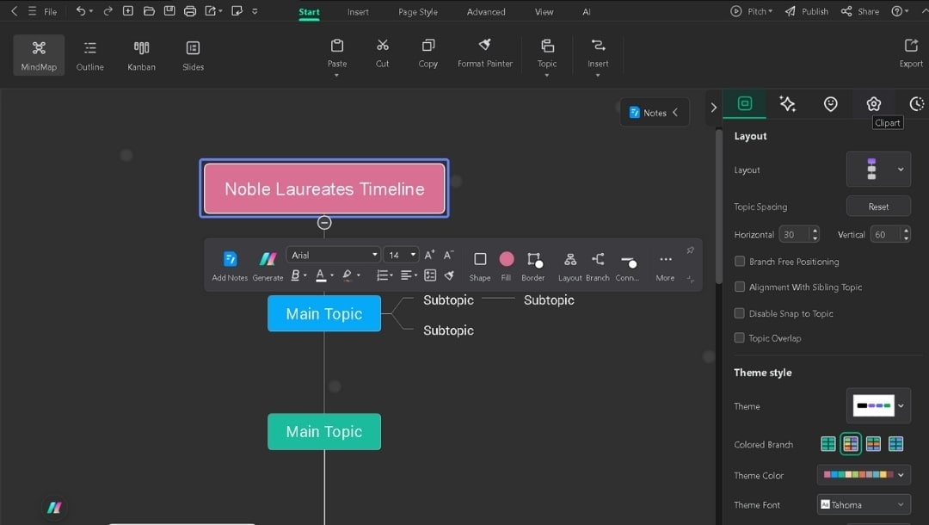Undo the last action
929x525 pixels.
pos(81,10)
